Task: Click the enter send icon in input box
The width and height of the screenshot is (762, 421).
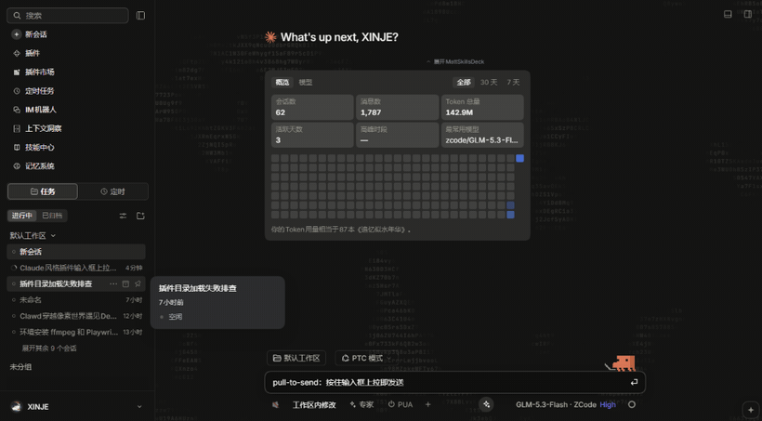Action: pos(634,383)
